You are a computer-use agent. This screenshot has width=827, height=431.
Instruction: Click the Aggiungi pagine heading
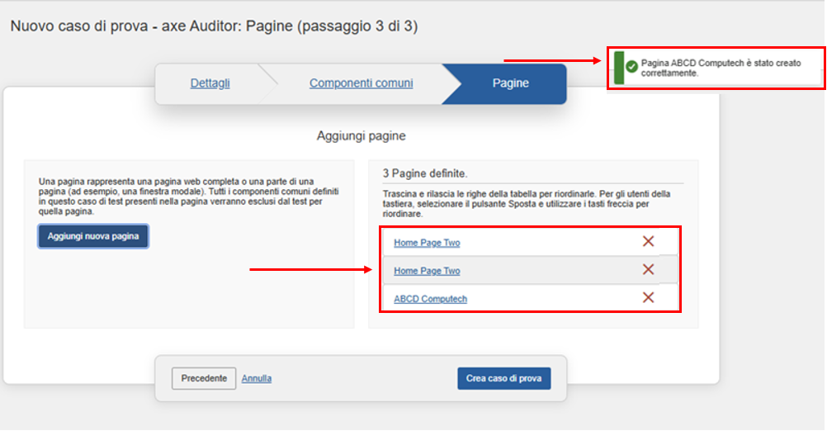point(361,135)
